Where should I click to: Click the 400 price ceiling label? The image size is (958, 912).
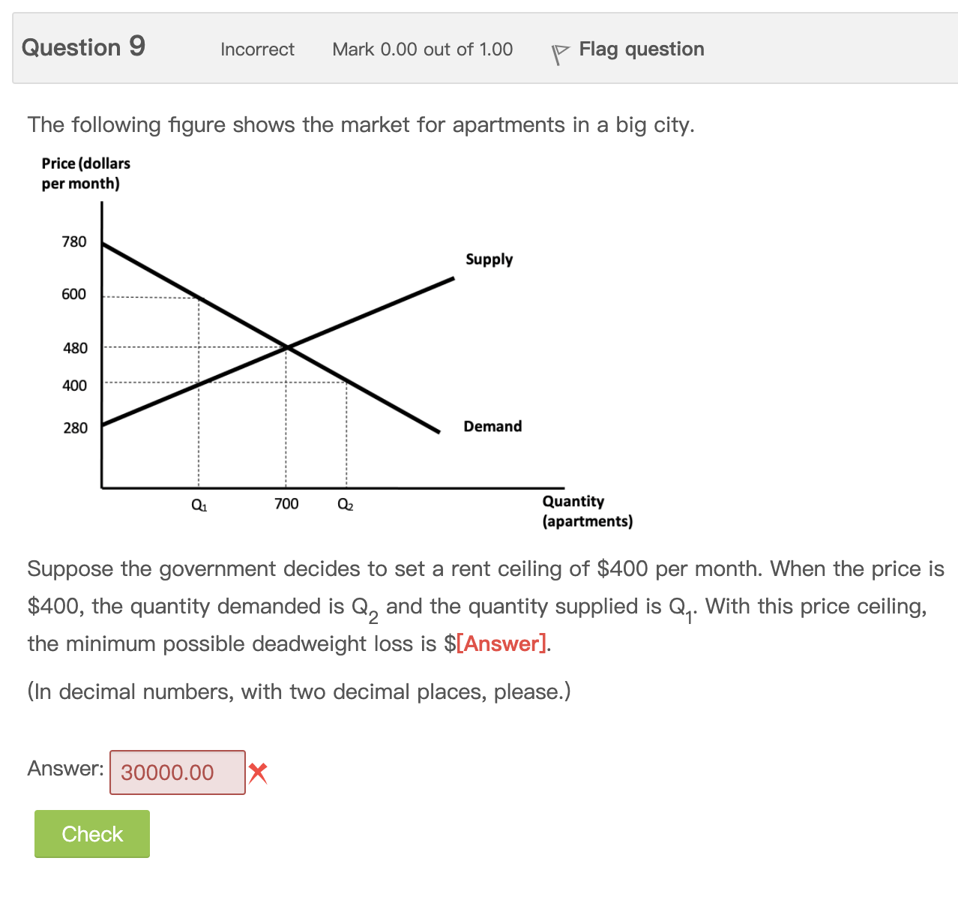point(75,385)
